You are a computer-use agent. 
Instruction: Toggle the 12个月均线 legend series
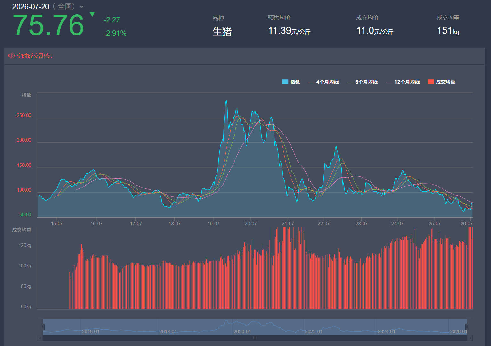coord(403,82)
